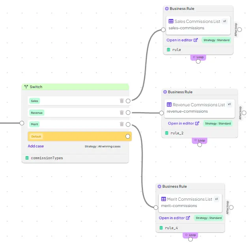248x243 pixels.
Task: Click the database icon next to rule_4
Action: 161,228
